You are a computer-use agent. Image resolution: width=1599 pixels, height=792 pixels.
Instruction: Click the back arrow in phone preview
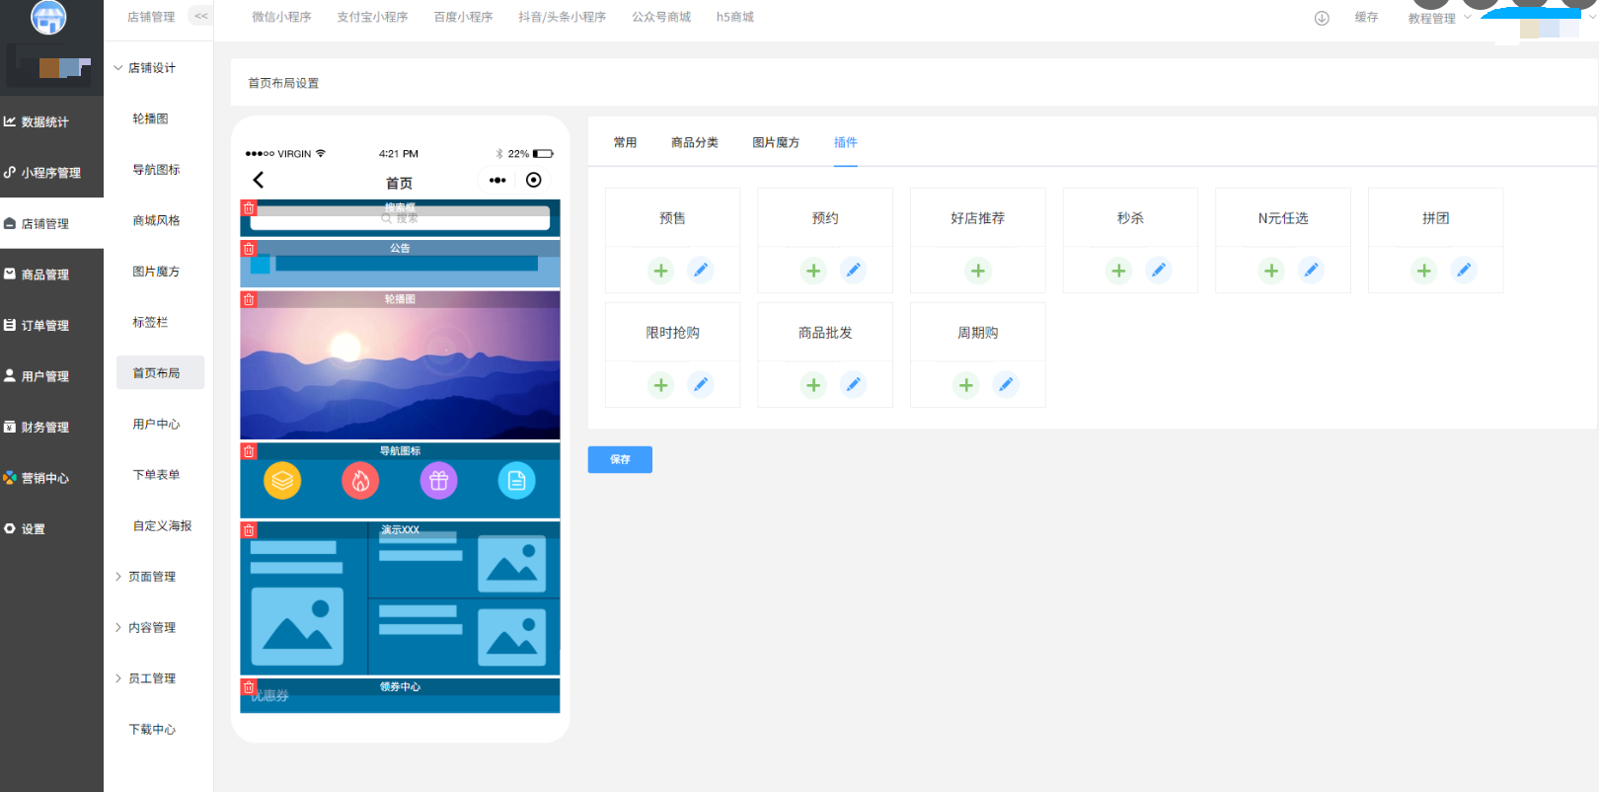coord(259,180)
